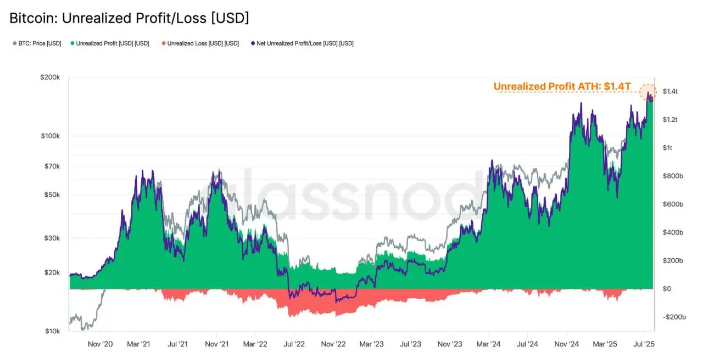
Task: Click the Unrealized Profit ATH: $1.4T annotation
Action: point(562,86)
